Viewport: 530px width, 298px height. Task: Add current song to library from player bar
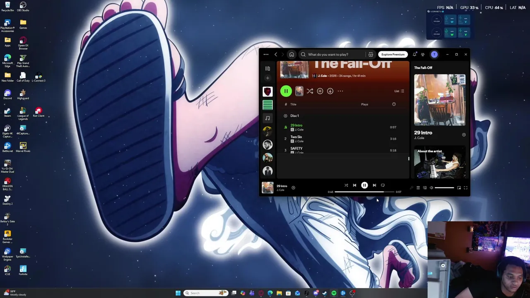pos(293,188)
